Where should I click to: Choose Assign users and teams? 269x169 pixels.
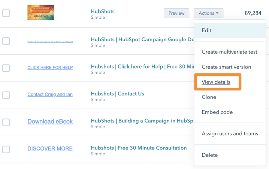pos(230,134)
